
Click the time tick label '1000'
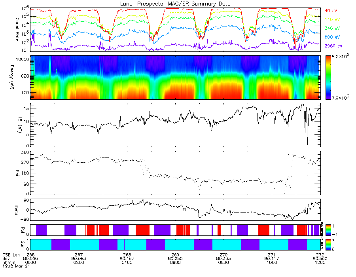pyautogui.click(x=272, y=262)
